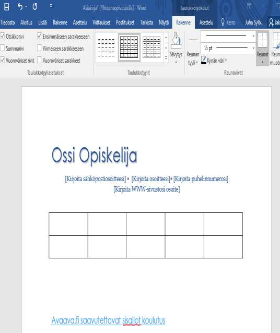This screenshot has width=280, height=333.
Task: Toggle the Summarivi checkbox
Action: (x=2, y=48)
